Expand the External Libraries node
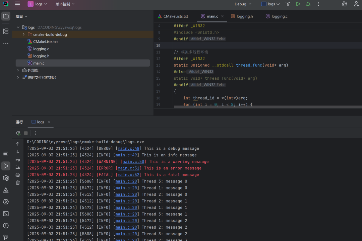This screenshot has width=362, height=241. click(x=18, y=70)
